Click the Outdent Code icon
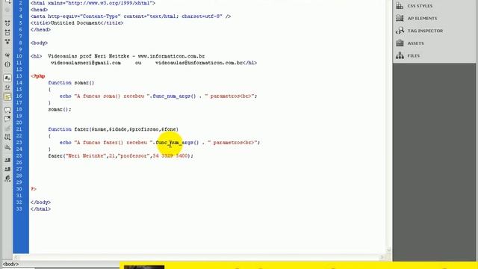 (x=7, y=169)
